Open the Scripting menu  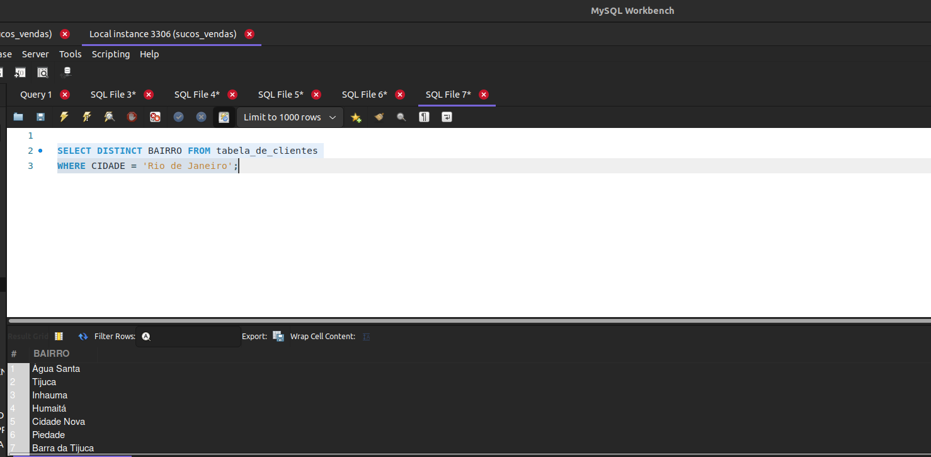(111, 54)
